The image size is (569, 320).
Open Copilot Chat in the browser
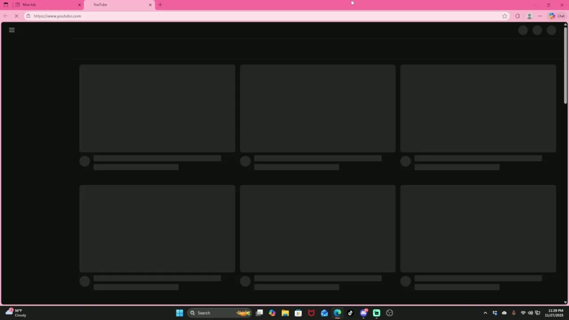(x=557, y=16)
